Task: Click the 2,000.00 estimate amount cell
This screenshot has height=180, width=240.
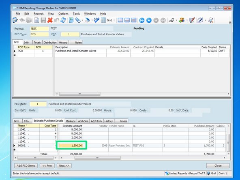Action: tap(71, 137)
